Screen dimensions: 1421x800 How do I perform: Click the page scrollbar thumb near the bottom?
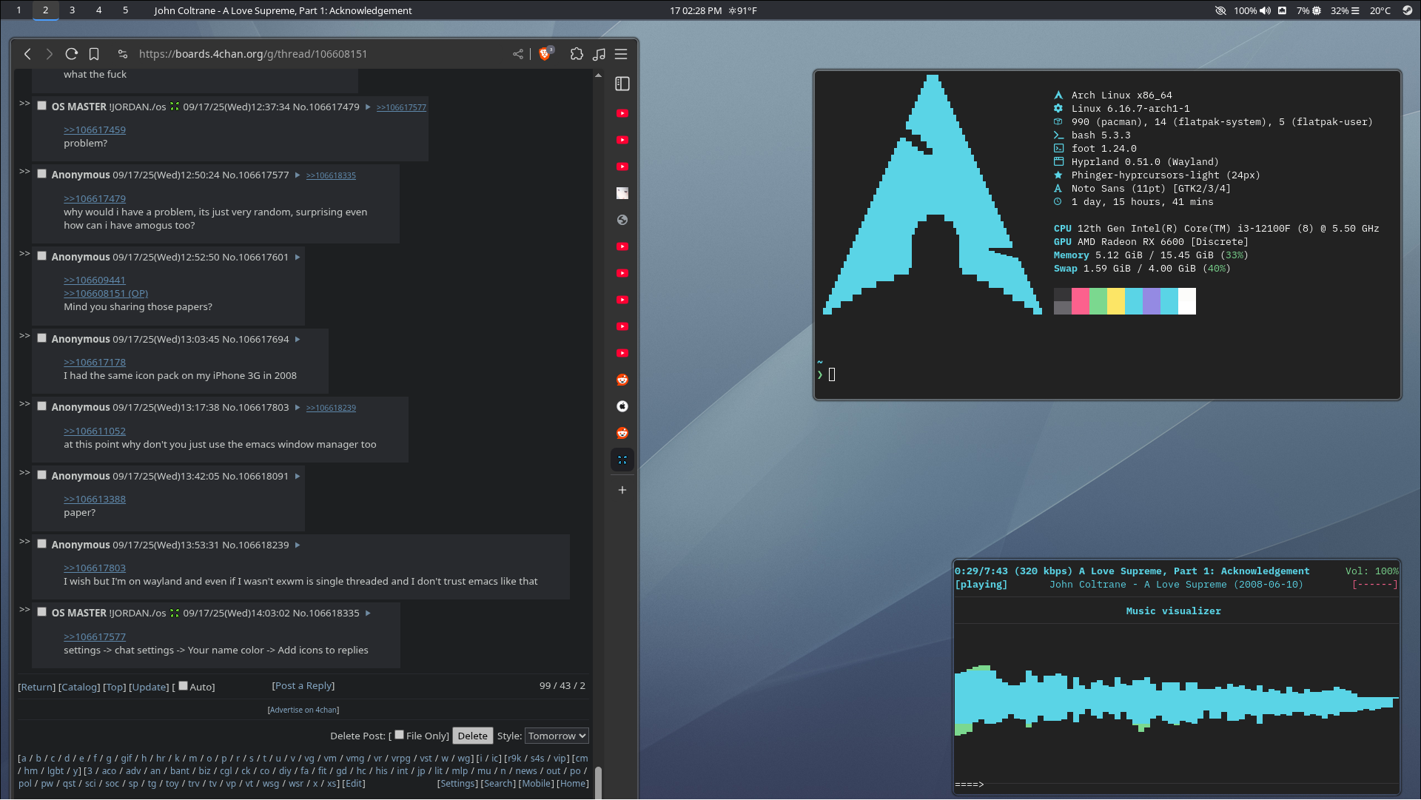(x=598, y=782)
